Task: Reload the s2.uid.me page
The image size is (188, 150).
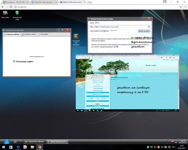Action: point(11,7)
